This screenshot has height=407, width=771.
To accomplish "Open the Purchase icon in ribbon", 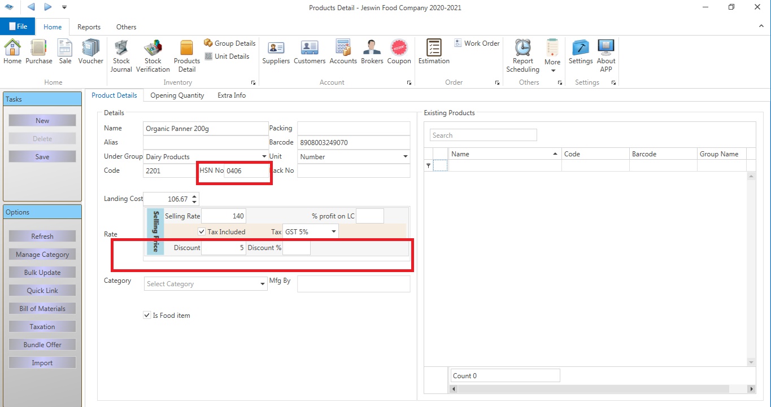I will point(38,52).
